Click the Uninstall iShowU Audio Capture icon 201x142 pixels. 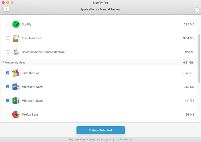(x=16, y=52)
